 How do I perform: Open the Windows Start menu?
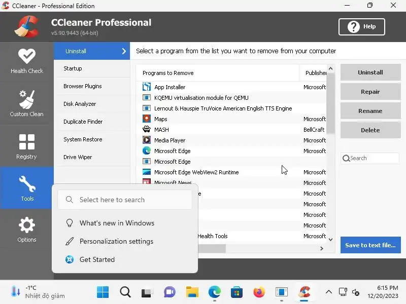click(103, 292)
